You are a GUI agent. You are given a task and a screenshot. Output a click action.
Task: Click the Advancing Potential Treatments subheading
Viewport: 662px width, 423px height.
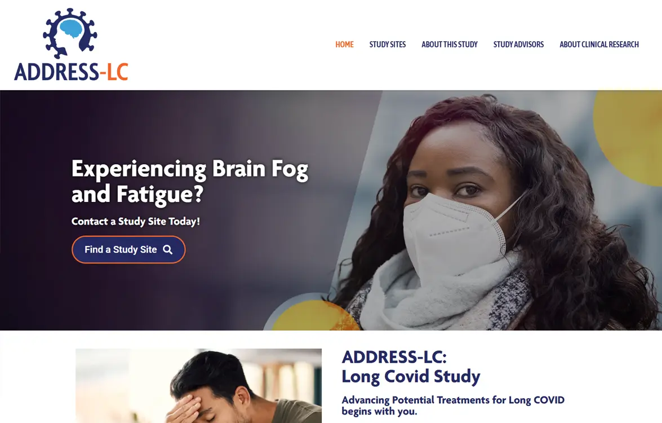pyautogui.click(x=453, y=406)
